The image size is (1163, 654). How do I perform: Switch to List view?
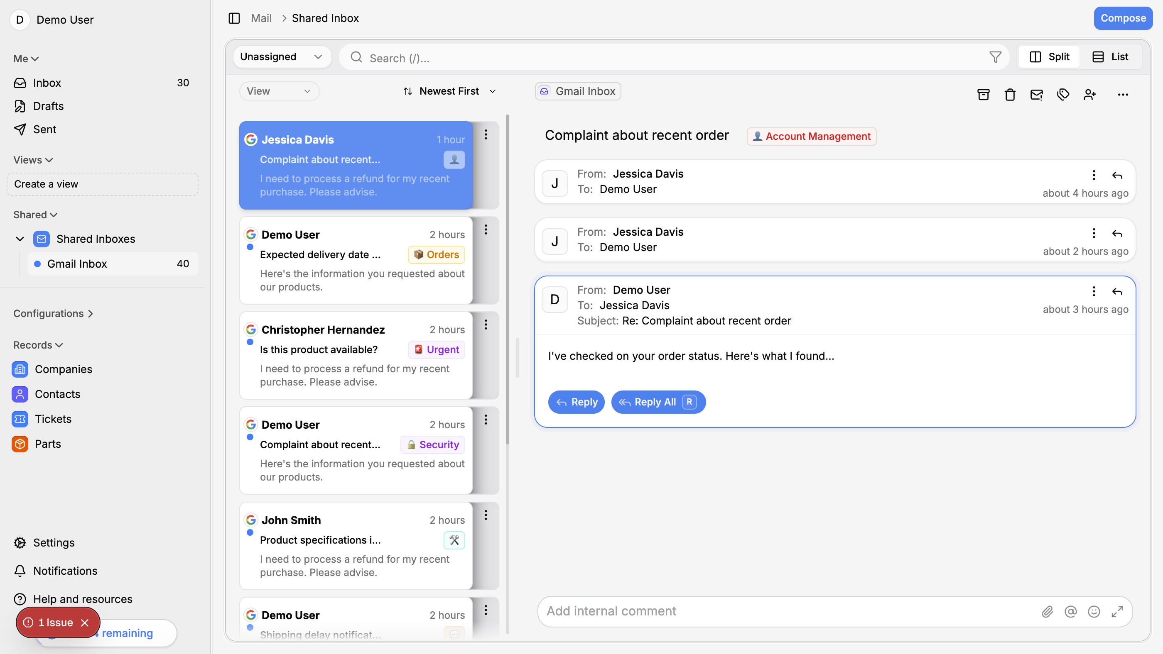1110,57
